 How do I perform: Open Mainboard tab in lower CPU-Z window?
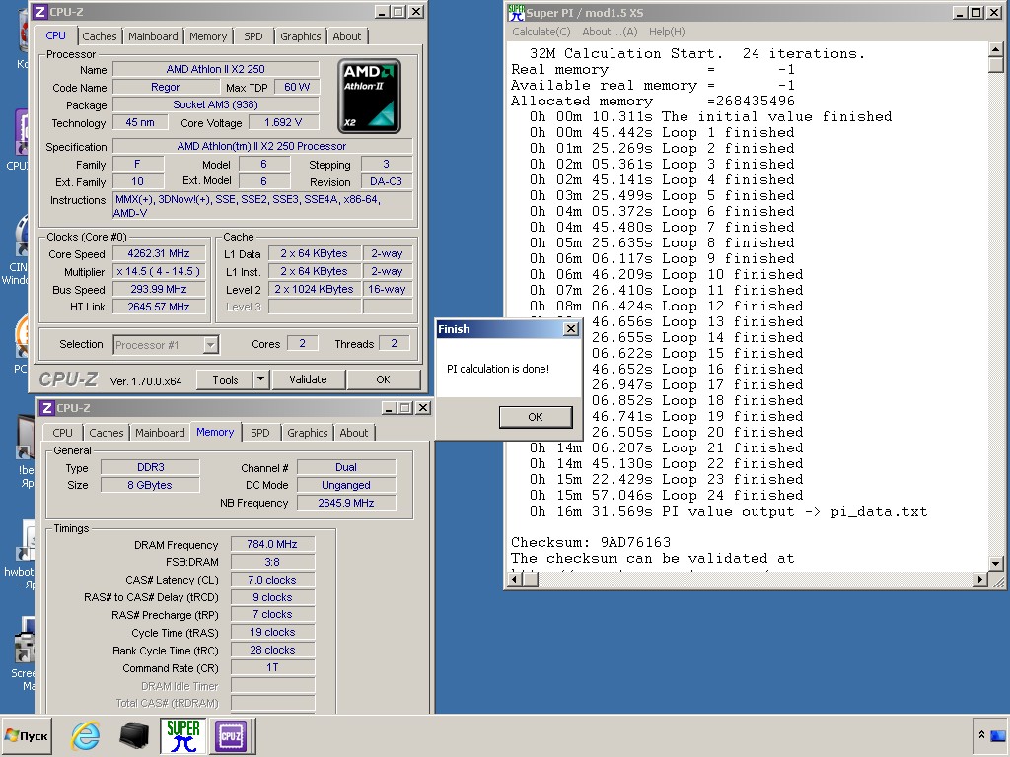pos(160,433)
